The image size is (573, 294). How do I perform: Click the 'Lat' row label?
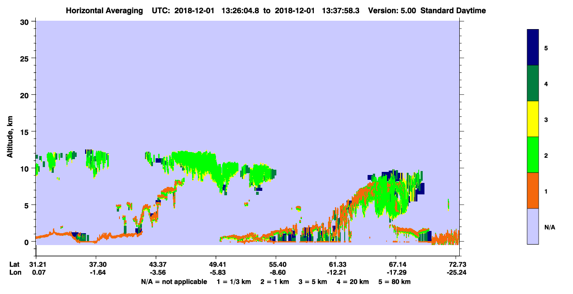[x=14, y=264]
